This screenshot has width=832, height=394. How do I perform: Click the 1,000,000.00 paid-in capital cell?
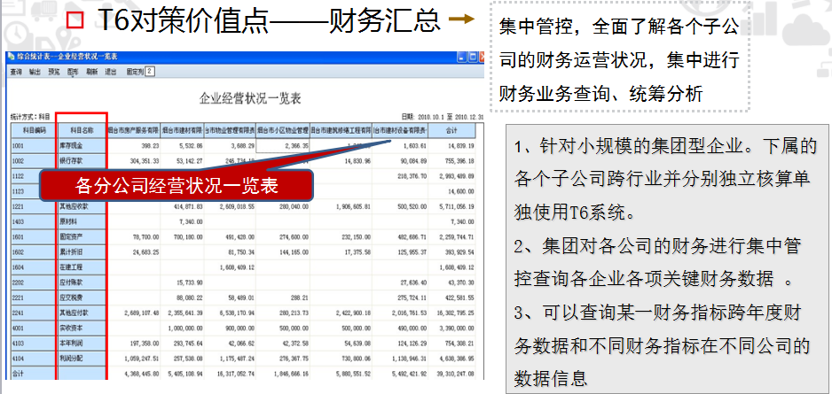click(x=182, y=328)
